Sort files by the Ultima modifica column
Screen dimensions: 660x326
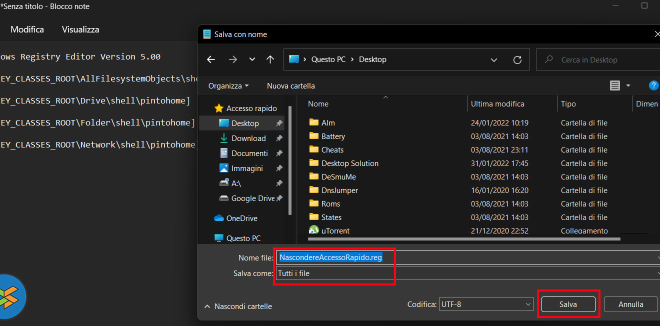coord(497,104)
